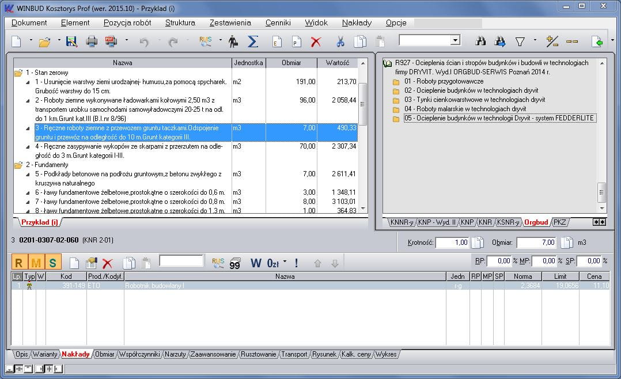Switch to the Obmiar bottom tab
Viewport: 621px width, 379px height.
point(104,354)
